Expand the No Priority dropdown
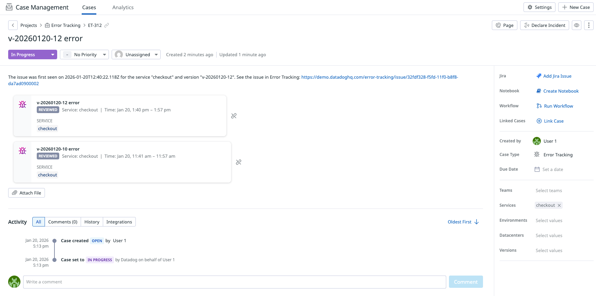 pyautogui.click(x=84, y=54)
